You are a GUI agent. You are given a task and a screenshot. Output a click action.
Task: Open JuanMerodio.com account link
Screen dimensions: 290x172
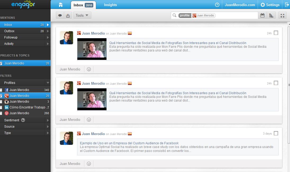(x=240, y=5)
